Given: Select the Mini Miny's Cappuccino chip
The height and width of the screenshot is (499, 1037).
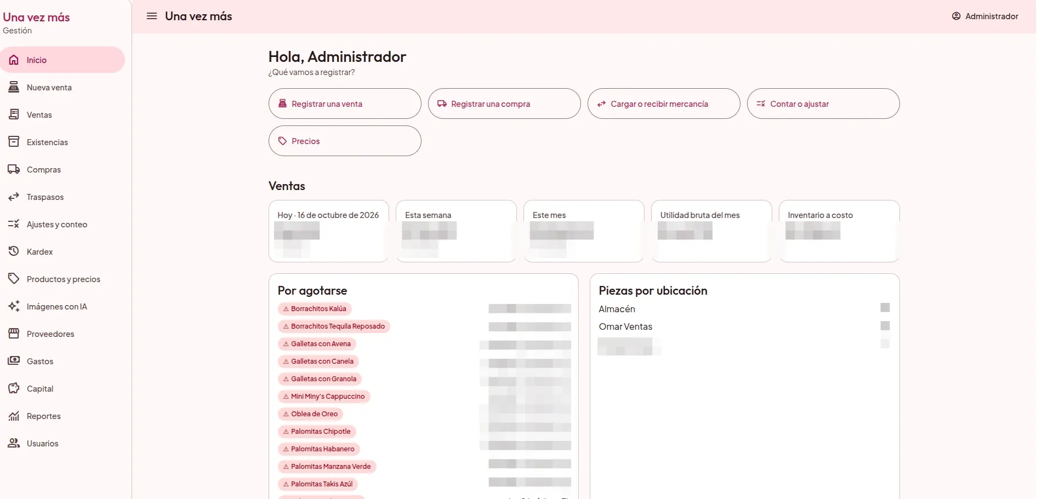Looking at the screenshot, I should pyautogui.click(x=324, y=397).
